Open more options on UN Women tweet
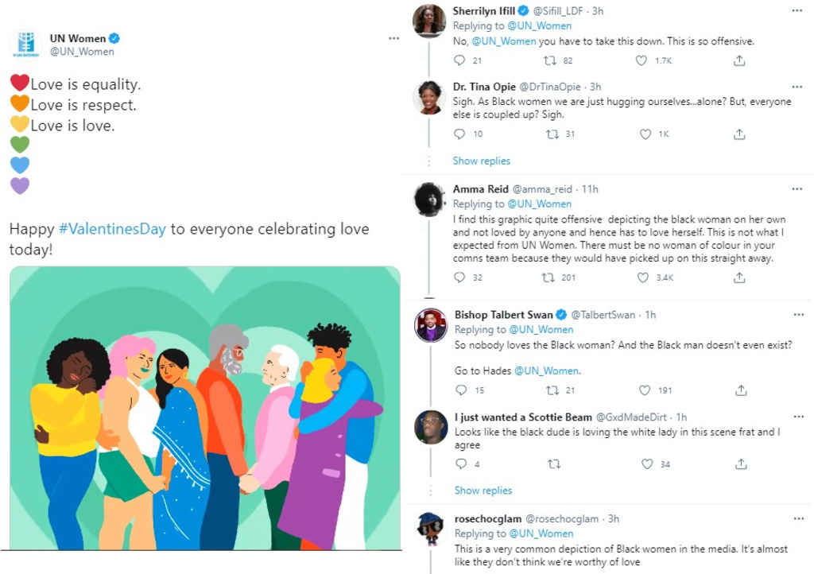 [x=393, y=38]
